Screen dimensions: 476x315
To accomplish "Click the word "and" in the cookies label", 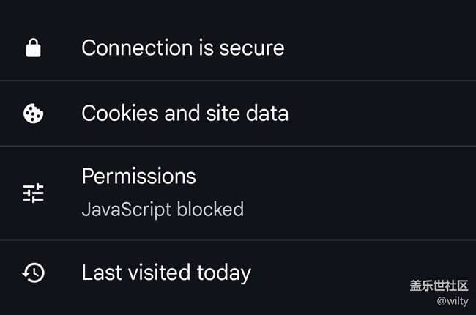I will click(182, 114).
